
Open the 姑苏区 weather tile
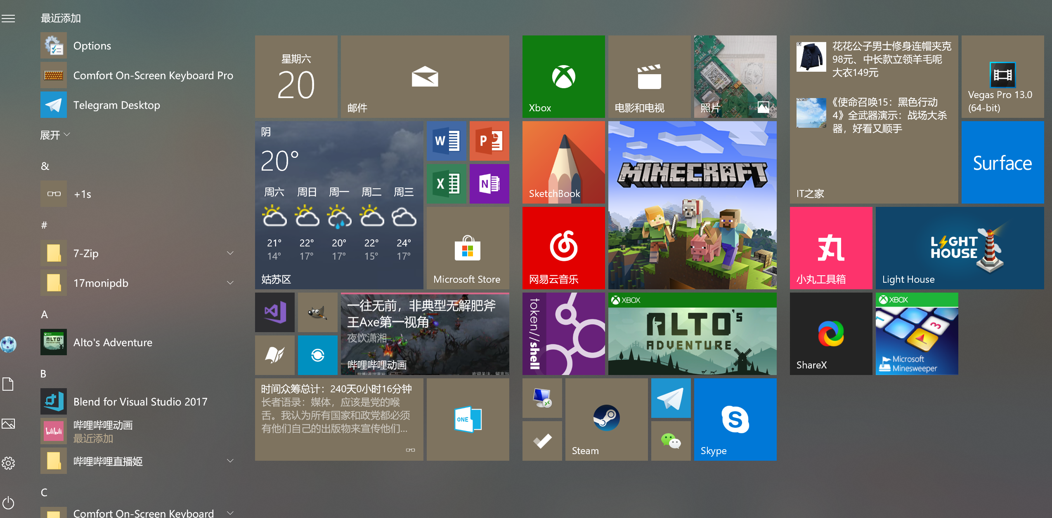(339, 205)
